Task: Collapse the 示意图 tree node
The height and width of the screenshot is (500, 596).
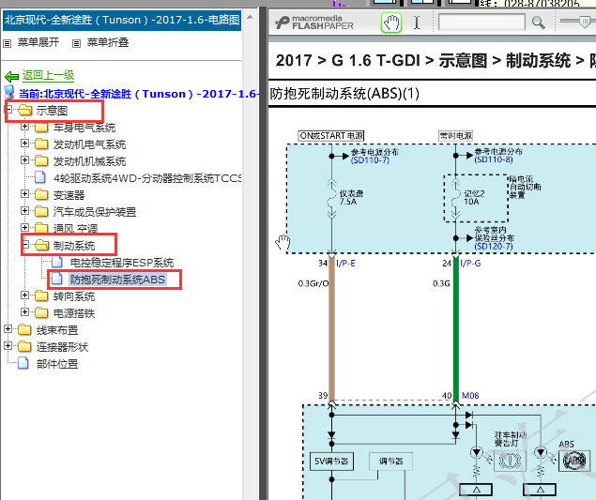Action: point(8,110)
